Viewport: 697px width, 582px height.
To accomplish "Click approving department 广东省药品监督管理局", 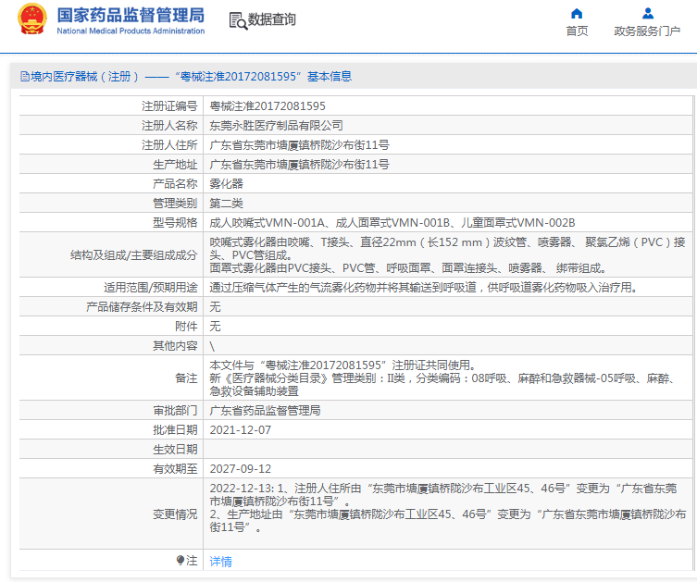I will (265, 410).
